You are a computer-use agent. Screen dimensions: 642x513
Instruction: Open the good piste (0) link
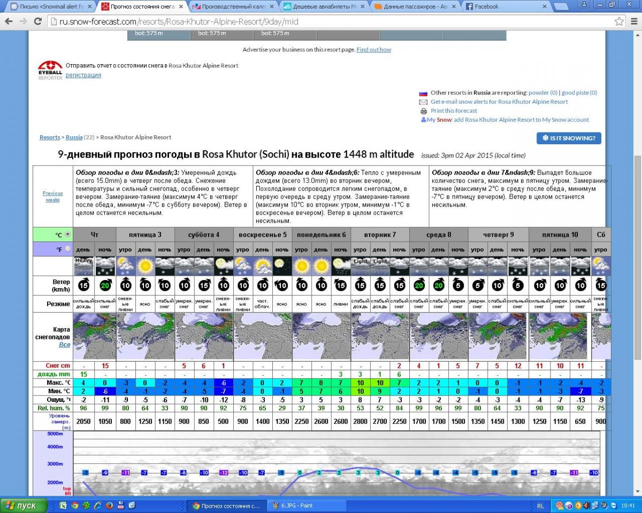tap(579, 93)
